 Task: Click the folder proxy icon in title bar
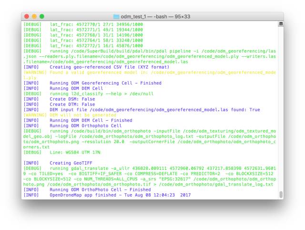tap(116, 17)
